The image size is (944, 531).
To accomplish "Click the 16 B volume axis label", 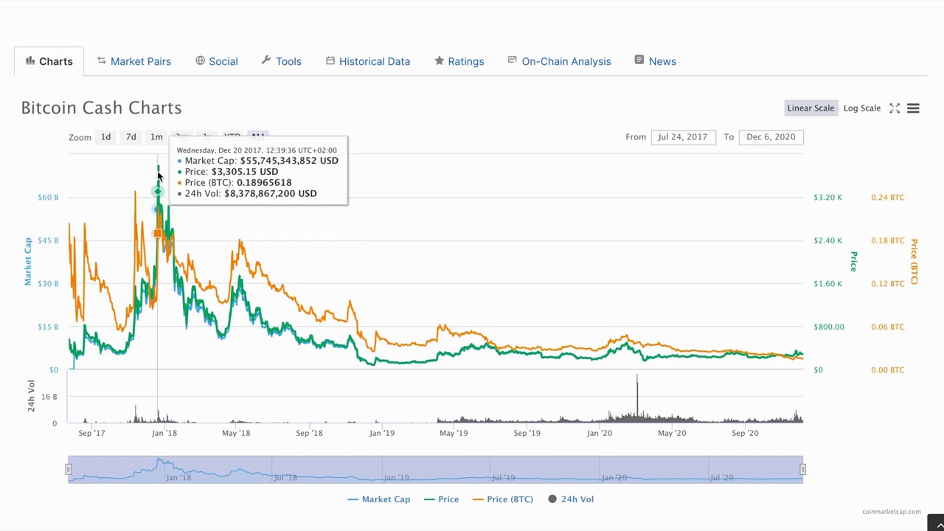I will (x=49, y=397).
